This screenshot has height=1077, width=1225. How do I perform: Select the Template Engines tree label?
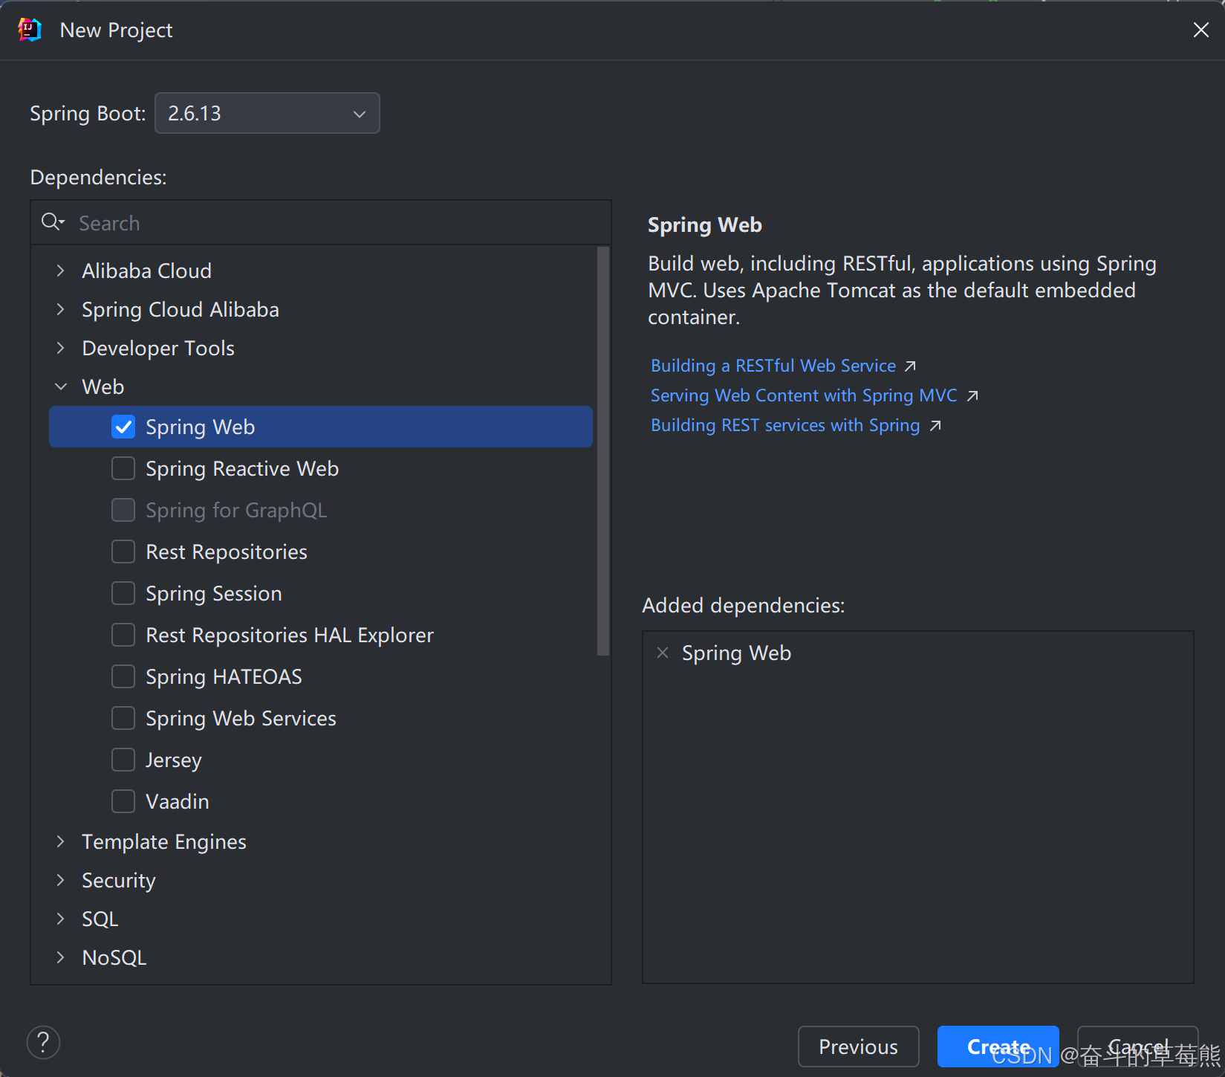click(x=164, y=841)
